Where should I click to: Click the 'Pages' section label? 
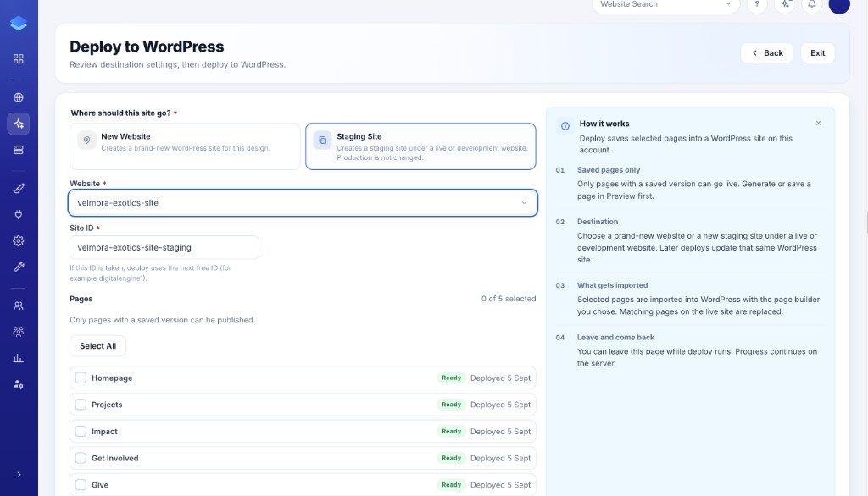click(x=81, y=299)
